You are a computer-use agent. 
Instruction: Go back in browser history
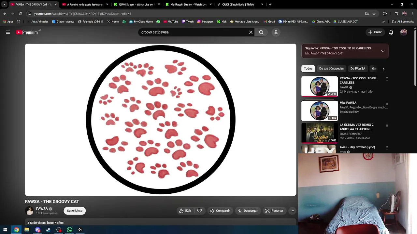click(x=5, y=14)
